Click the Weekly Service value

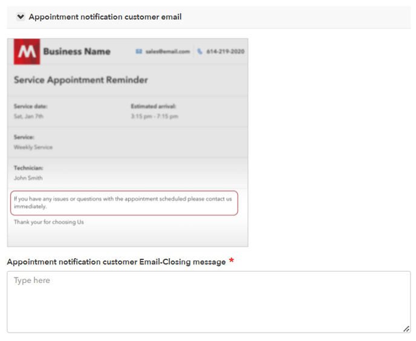33,147
